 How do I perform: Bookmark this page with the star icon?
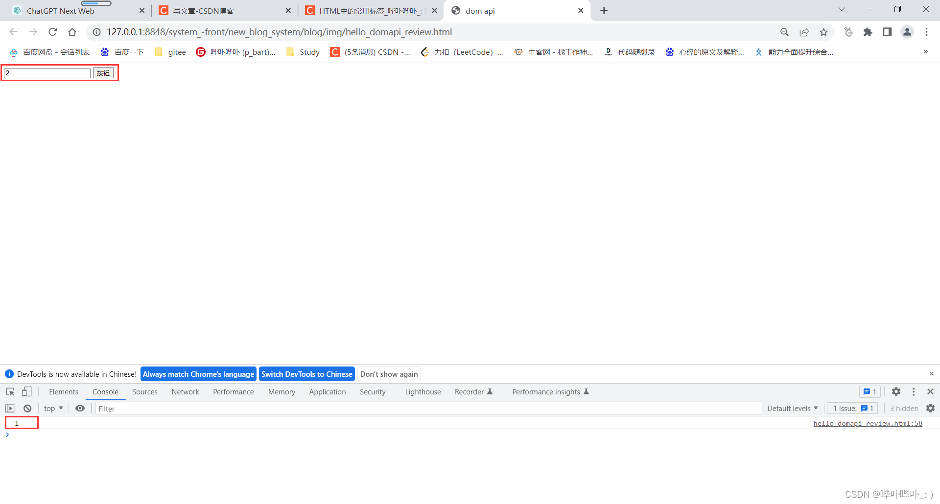point(823,32)
